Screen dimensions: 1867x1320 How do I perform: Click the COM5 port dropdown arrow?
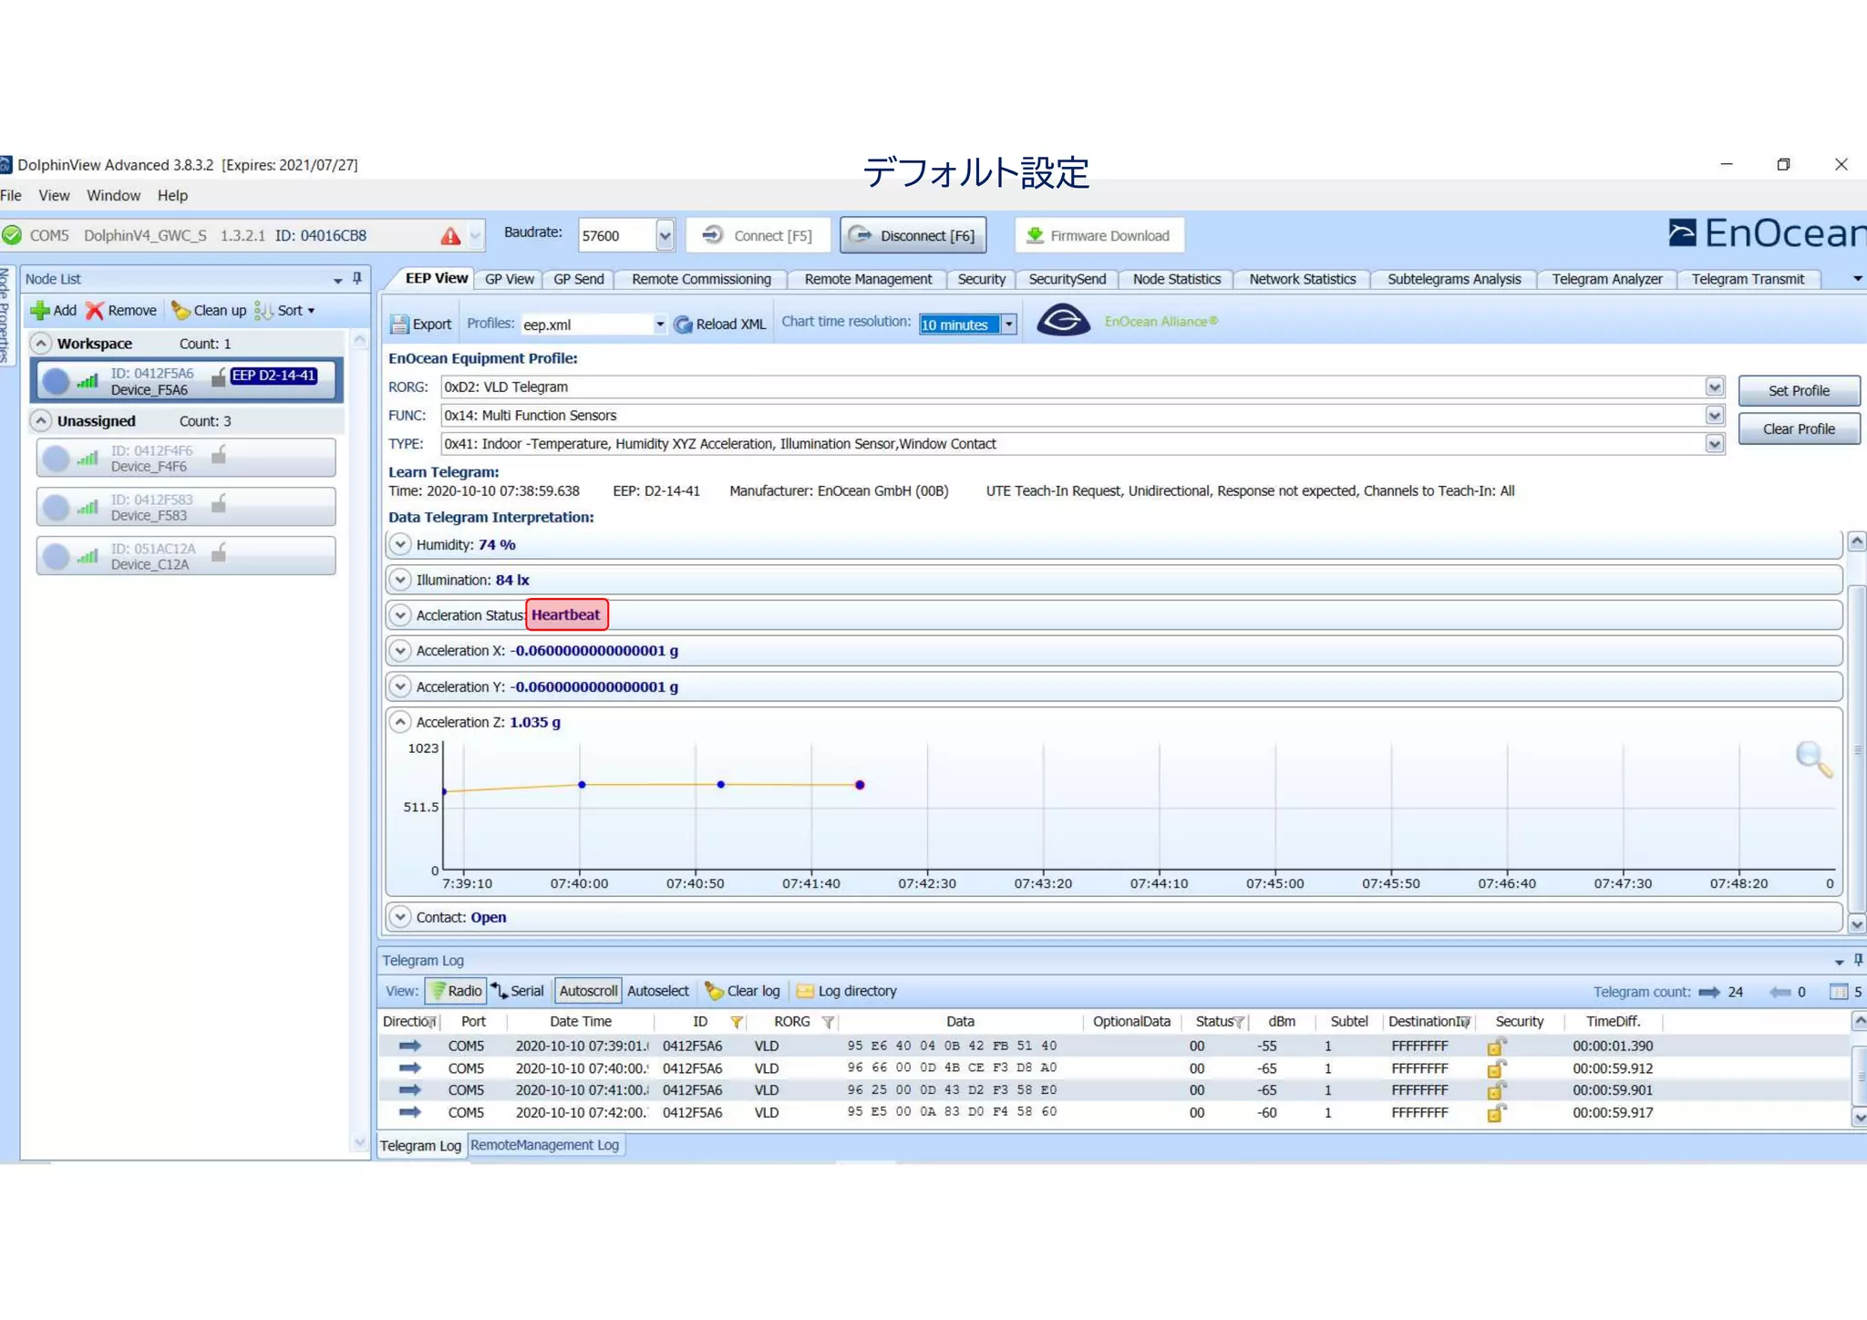pos(475,236)
